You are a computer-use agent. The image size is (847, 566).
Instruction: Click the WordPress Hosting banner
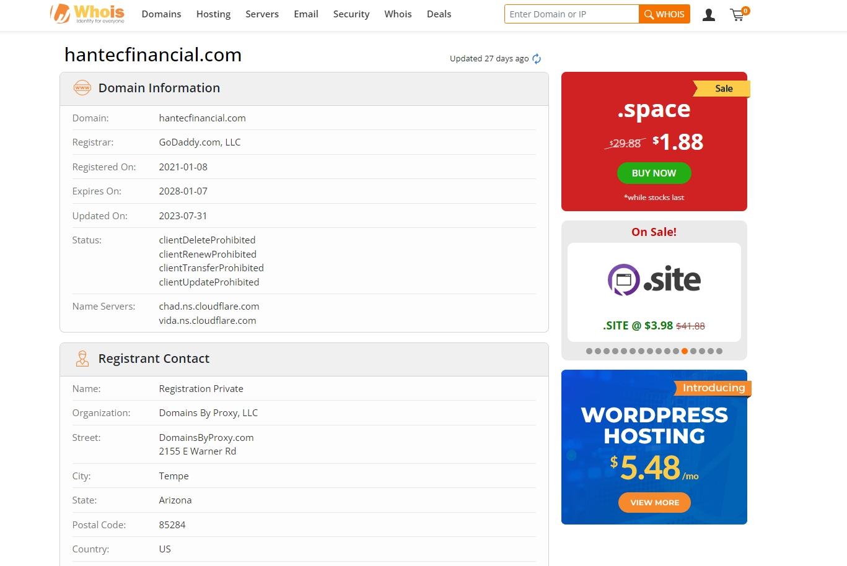(654, 447)
